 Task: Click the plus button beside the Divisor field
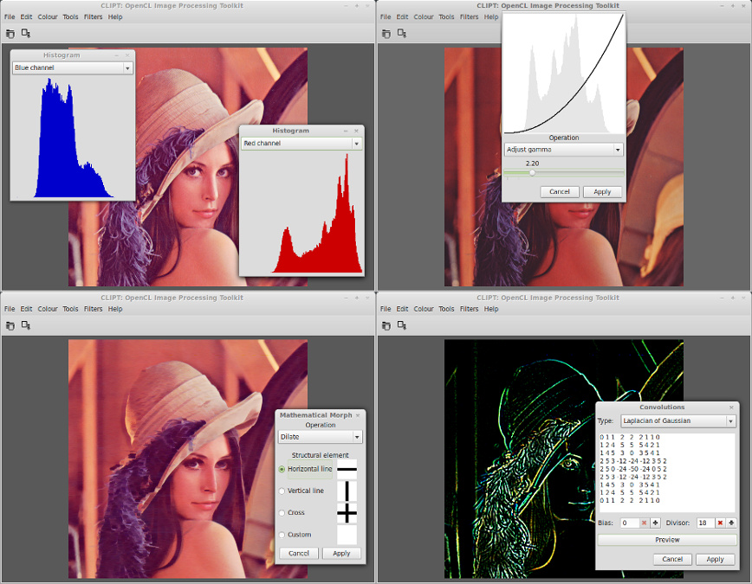731,523
